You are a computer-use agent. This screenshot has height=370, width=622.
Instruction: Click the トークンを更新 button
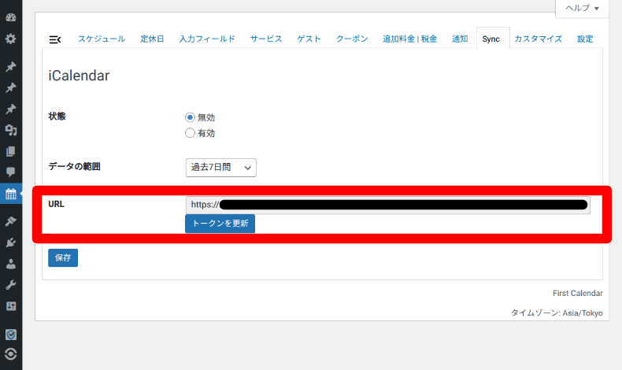pos(220,224)
